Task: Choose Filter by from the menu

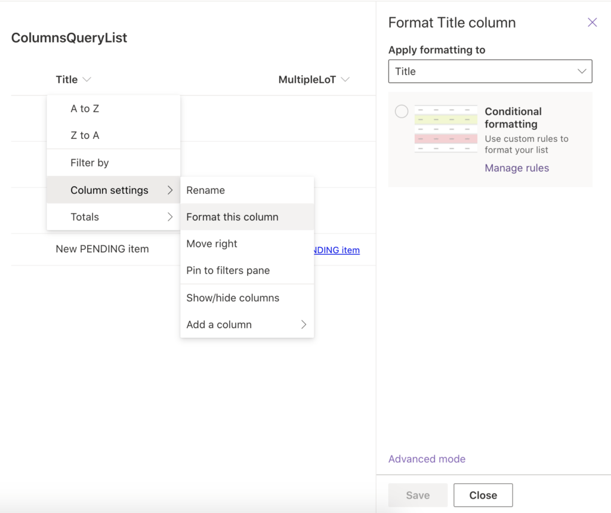Action: point(90,162)
